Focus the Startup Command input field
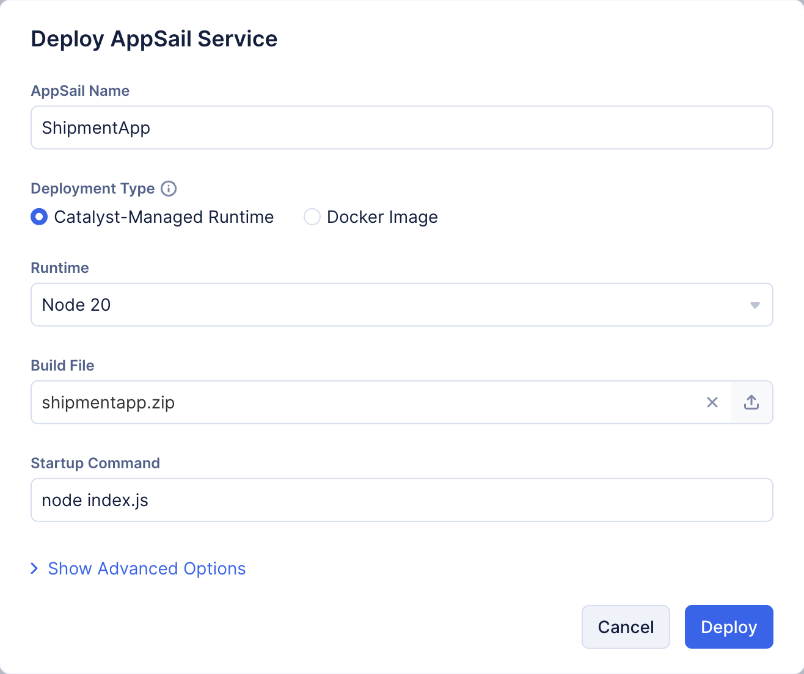804x674 pixels. [x=402, y=500]
